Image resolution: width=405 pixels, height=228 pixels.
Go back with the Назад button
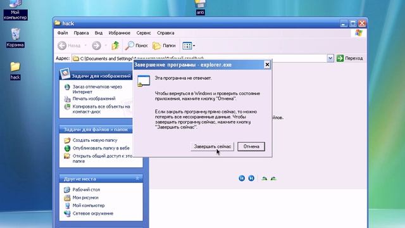69,46
